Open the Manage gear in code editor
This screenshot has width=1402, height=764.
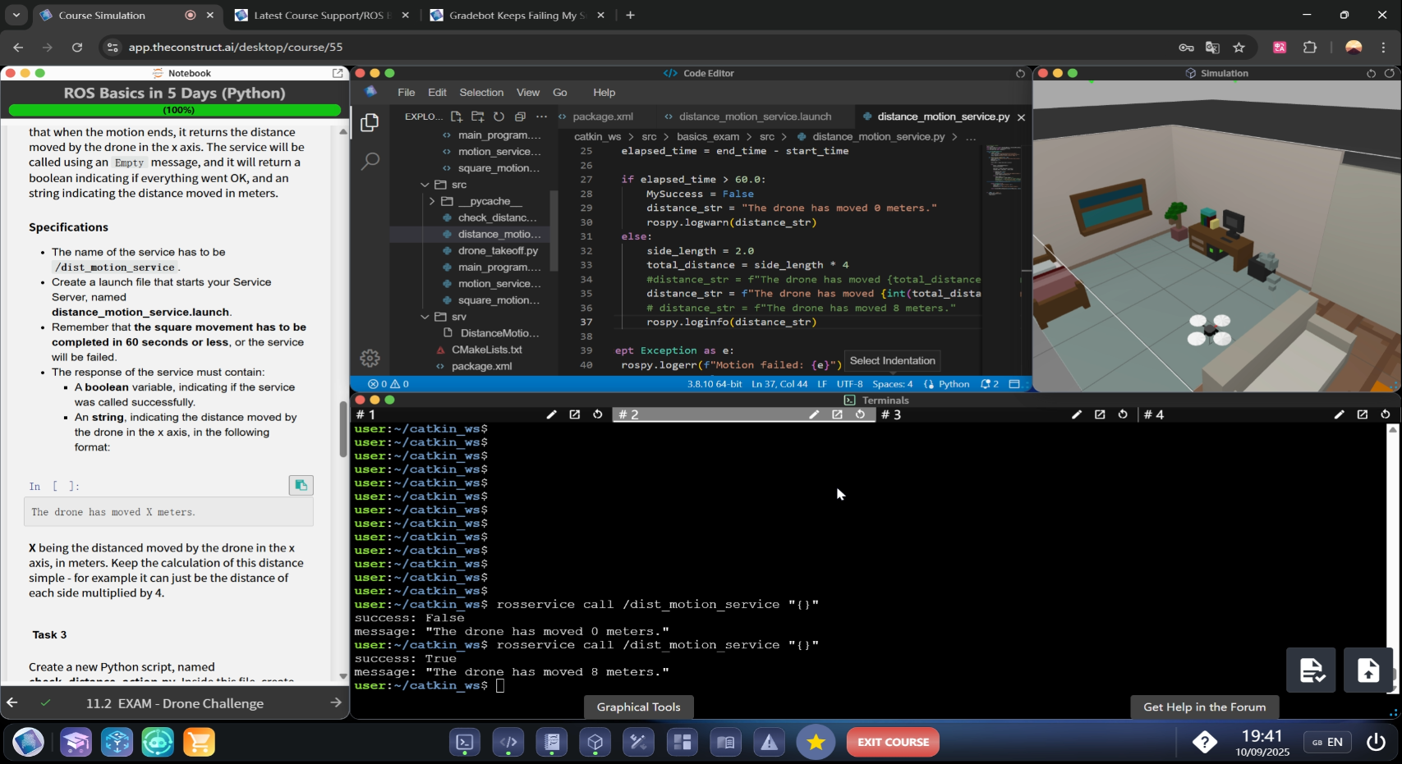[370, 358]
